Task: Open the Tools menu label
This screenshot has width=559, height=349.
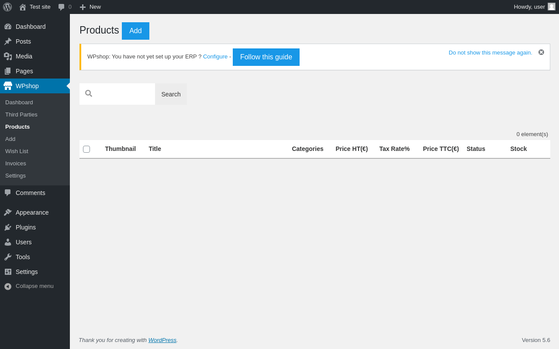Action: (23, 257)
